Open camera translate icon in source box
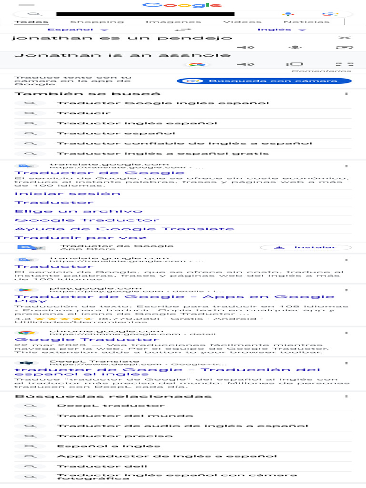366x488 pixels. (345, 47)
